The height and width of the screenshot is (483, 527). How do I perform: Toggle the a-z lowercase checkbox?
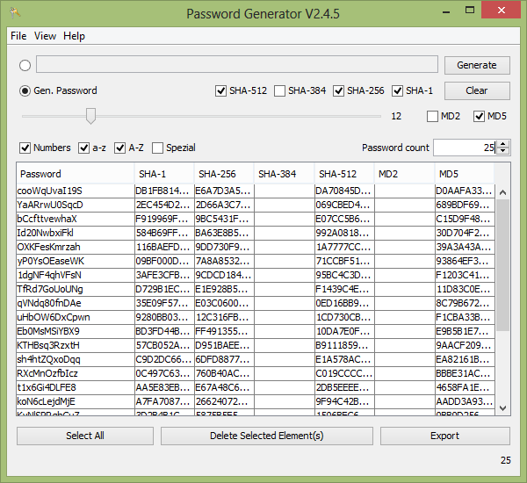(x=83, y=148)
